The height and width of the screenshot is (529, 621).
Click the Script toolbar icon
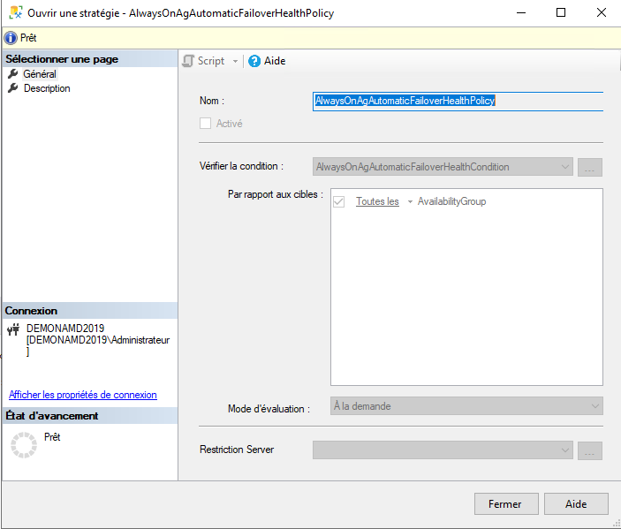[x=188, y=61]
